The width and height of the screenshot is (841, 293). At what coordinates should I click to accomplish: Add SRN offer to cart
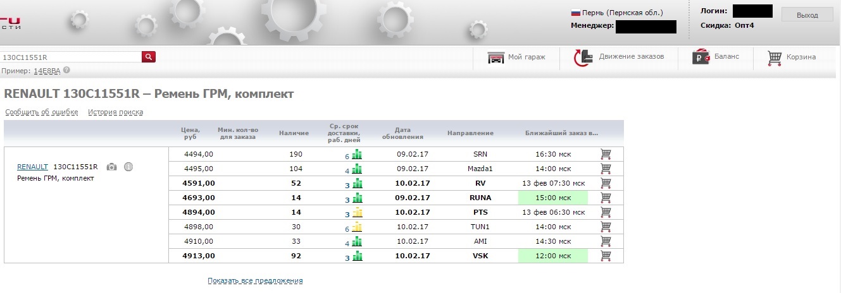[x=606, y=154]
